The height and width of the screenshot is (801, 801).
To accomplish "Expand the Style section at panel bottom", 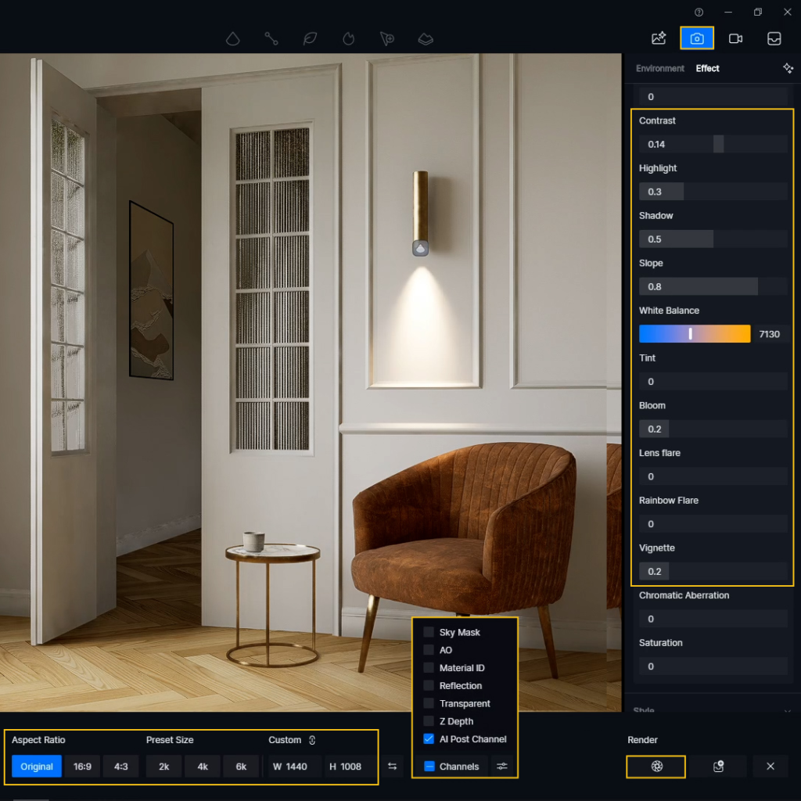I will pos(712,709).
